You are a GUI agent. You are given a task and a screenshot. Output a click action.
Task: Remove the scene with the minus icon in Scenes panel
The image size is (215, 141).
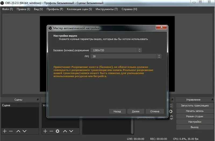[x=11, y=131]
